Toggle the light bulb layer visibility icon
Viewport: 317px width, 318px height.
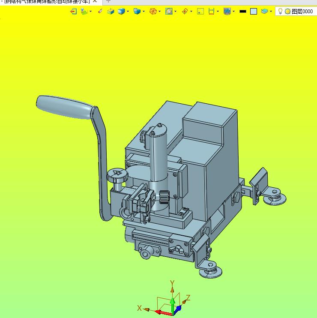(x=280, y=11)
